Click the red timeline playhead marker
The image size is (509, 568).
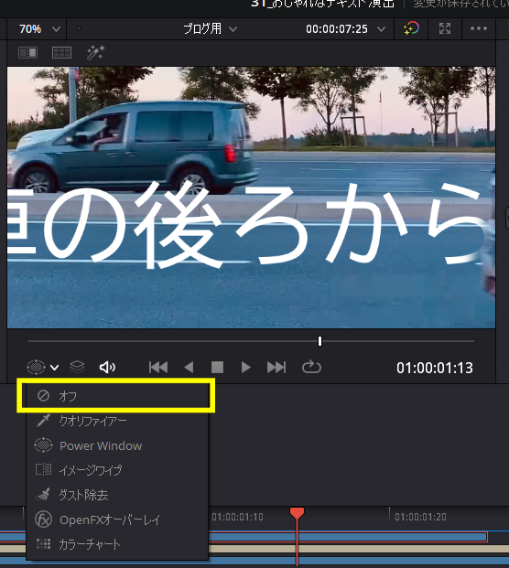pyautogui.click(x=297, y=513)
